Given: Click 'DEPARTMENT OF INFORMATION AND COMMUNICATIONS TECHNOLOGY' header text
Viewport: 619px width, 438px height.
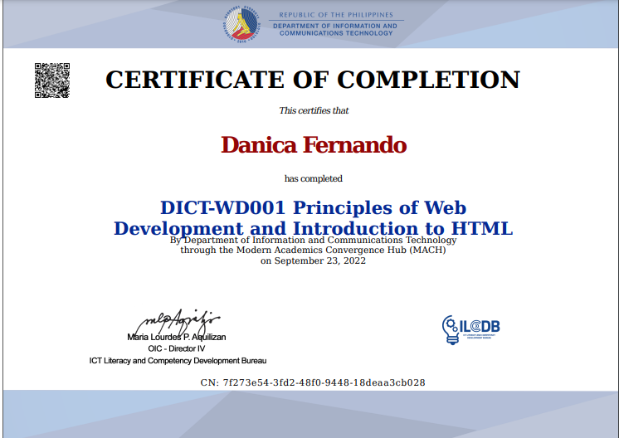Looking at the screenshot, I should (x=335, y=30).
